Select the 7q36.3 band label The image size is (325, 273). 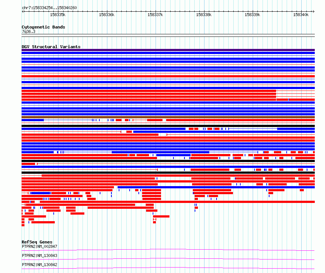click(28, 31)
